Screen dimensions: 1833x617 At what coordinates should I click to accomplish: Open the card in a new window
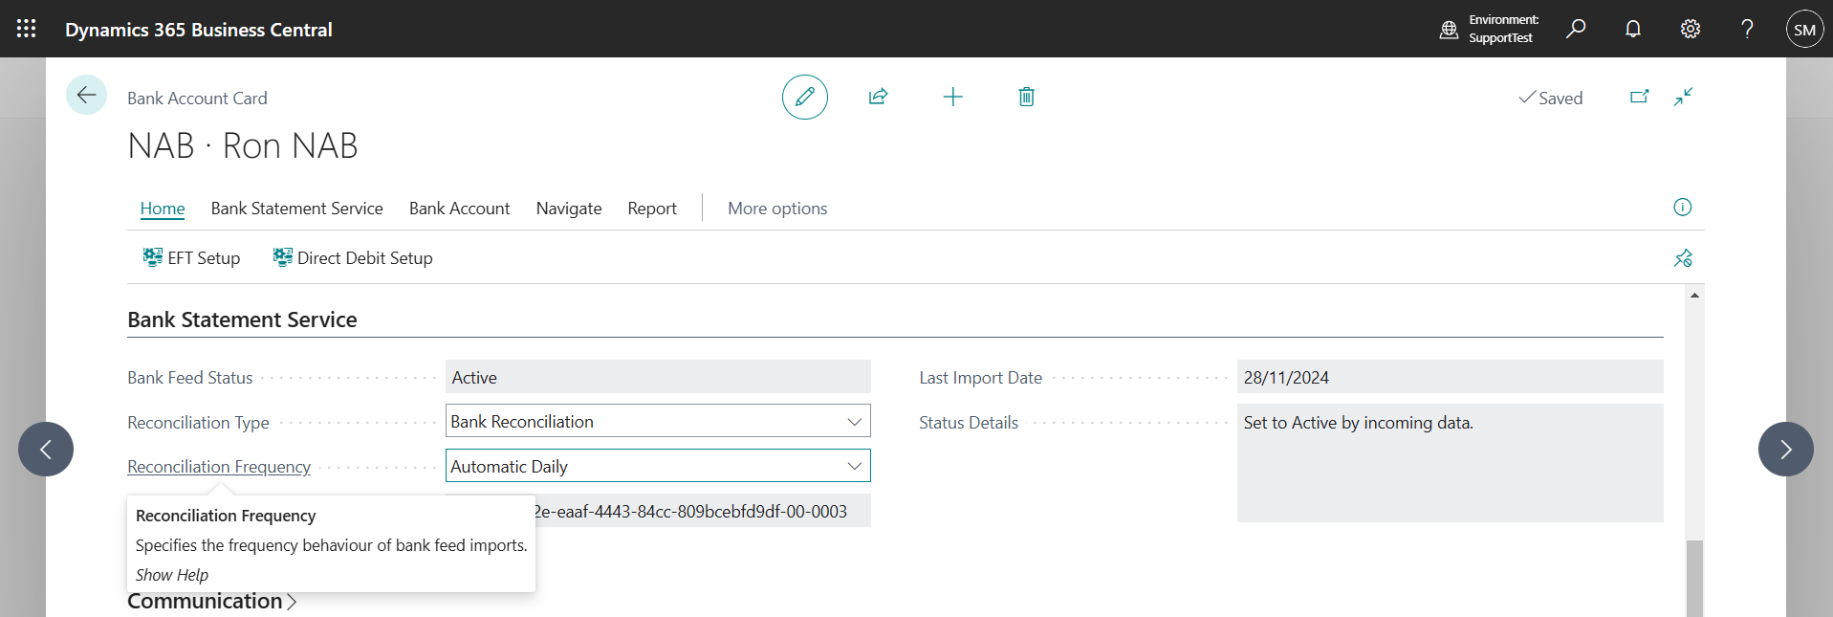tap(1640, 97)
